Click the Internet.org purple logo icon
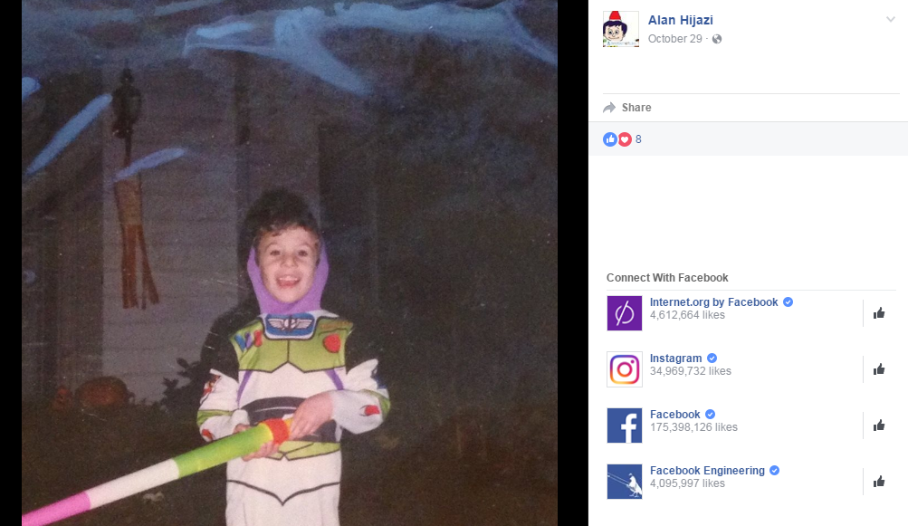 (625, 313)
